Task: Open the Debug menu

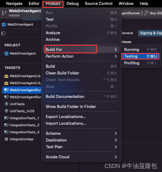Action: (73, 4)
